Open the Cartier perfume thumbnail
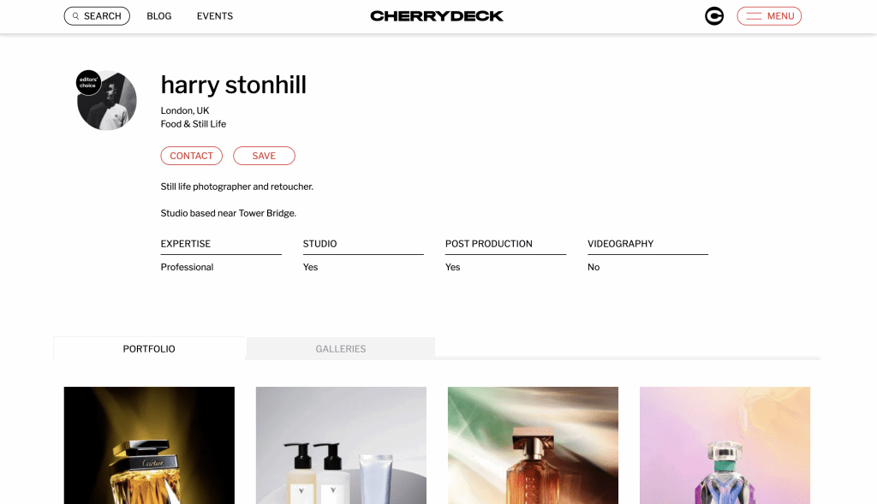877x504 pixels. [x=149, y=445]
